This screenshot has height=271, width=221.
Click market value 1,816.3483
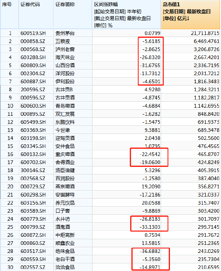tap(207, 82)
